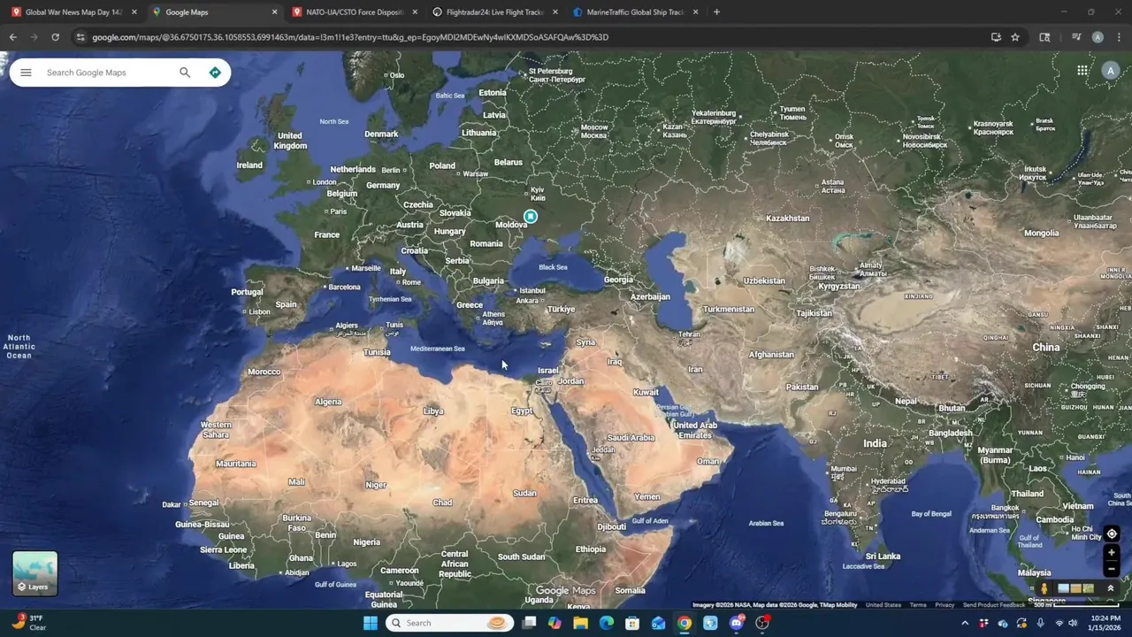
Task: Click the United States region link
Action: pos(883,605)
